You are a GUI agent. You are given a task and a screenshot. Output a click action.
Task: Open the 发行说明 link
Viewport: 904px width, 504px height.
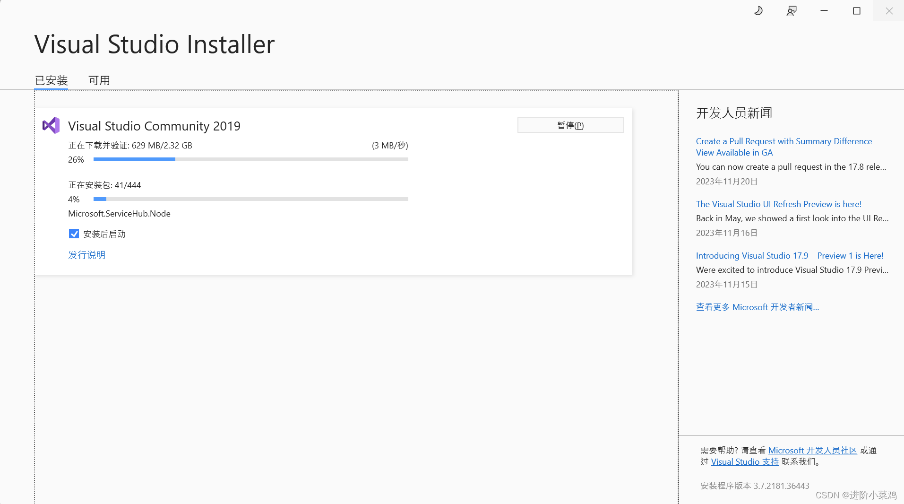(86, 254)
